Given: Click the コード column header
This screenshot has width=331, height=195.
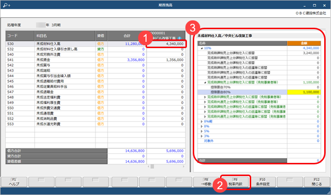Looking at the screenshot, I should click(x=20, y=36).
